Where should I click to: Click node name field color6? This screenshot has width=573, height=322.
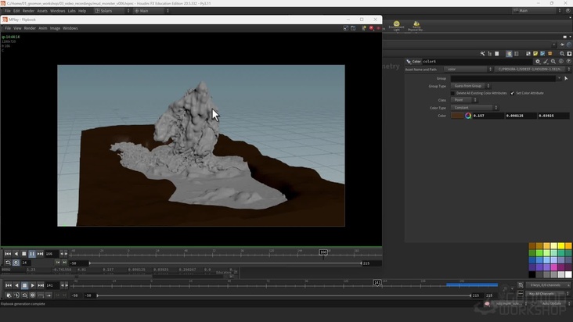click(x=477, y=62)
